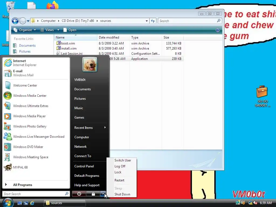
Task: Click the Start Search magnifier icon
Action: point(67,194)
